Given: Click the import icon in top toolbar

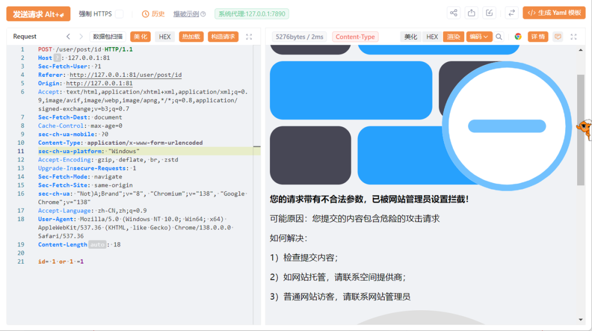Looking at the screenshot, I should [489, 13].
